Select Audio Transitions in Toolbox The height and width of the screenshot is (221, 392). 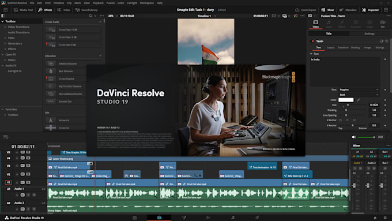pos(18,32)
